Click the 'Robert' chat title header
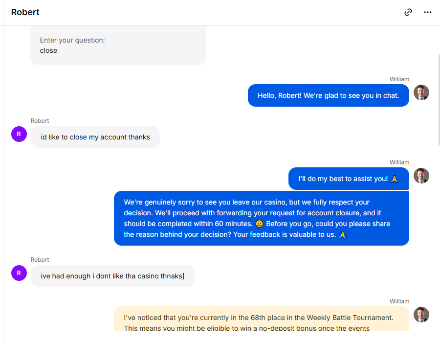The image size is (440, 343). coord(25,12)
